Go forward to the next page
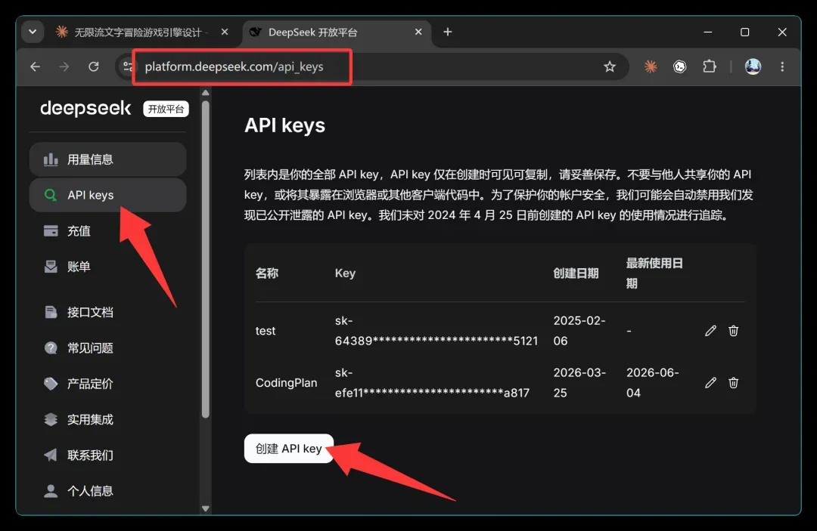Viewport: 817px width, 531px height. [x=64, y=66]
